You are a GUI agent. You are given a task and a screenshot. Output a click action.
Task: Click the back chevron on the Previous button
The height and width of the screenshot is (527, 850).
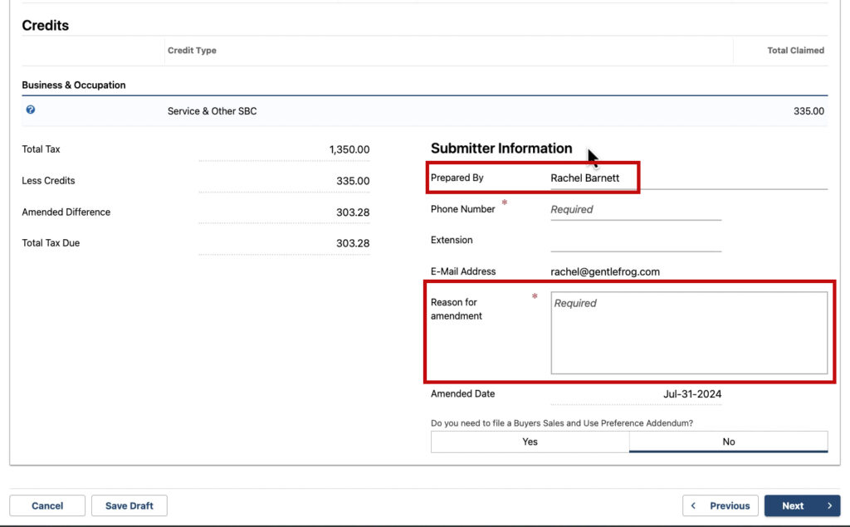(694, 505)
